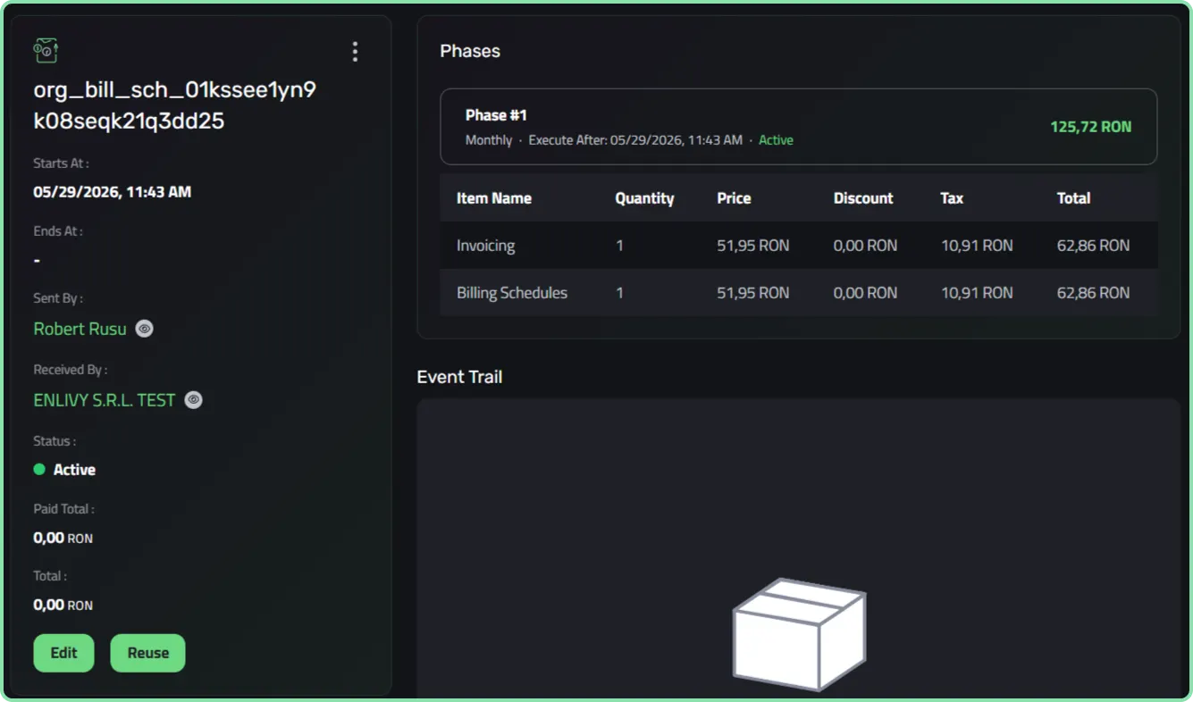Click the Price column header
Screen dimensions: 1193x702
pos(734,198)
